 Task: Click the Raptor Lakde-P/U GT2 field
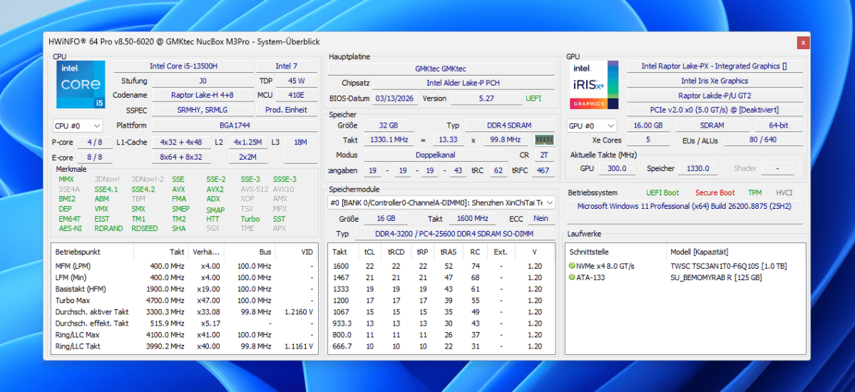(715, 96)
